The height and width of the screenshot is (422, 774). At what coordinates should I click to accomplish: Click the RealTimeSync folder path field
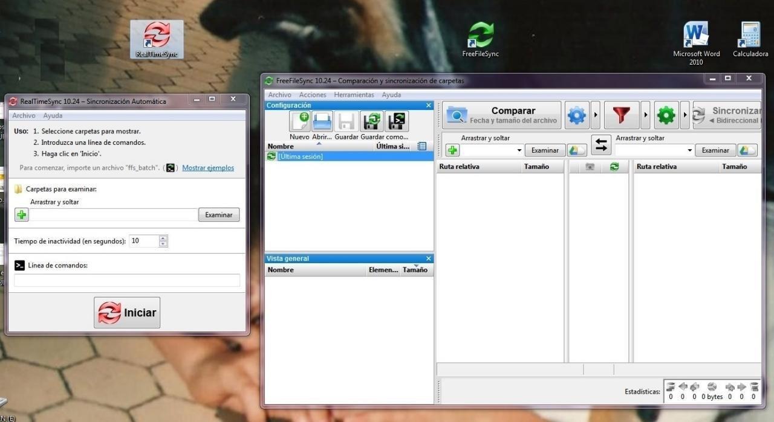114,215
